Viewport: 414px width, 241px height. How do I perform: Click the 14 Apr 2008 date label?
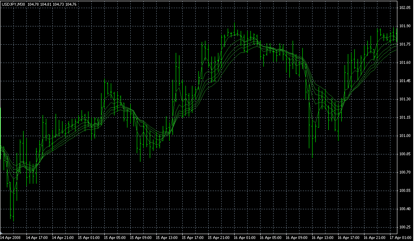coord(11,238)
